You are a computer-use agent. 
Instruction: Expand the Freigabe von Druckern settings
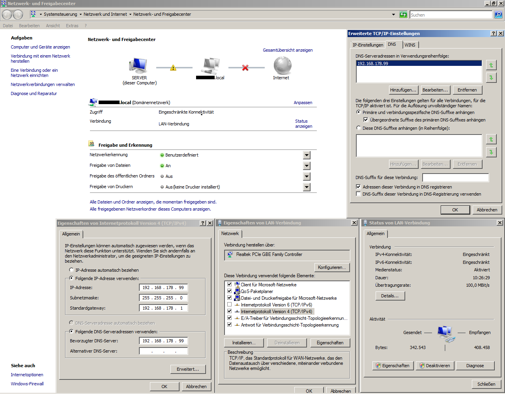pyautogui.click(x=307, y=187)
